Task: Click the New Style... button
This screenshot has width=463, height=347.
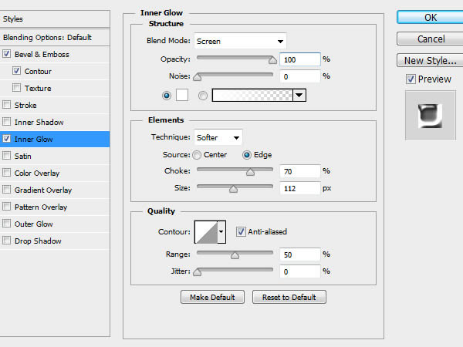Action: [431, 60]
